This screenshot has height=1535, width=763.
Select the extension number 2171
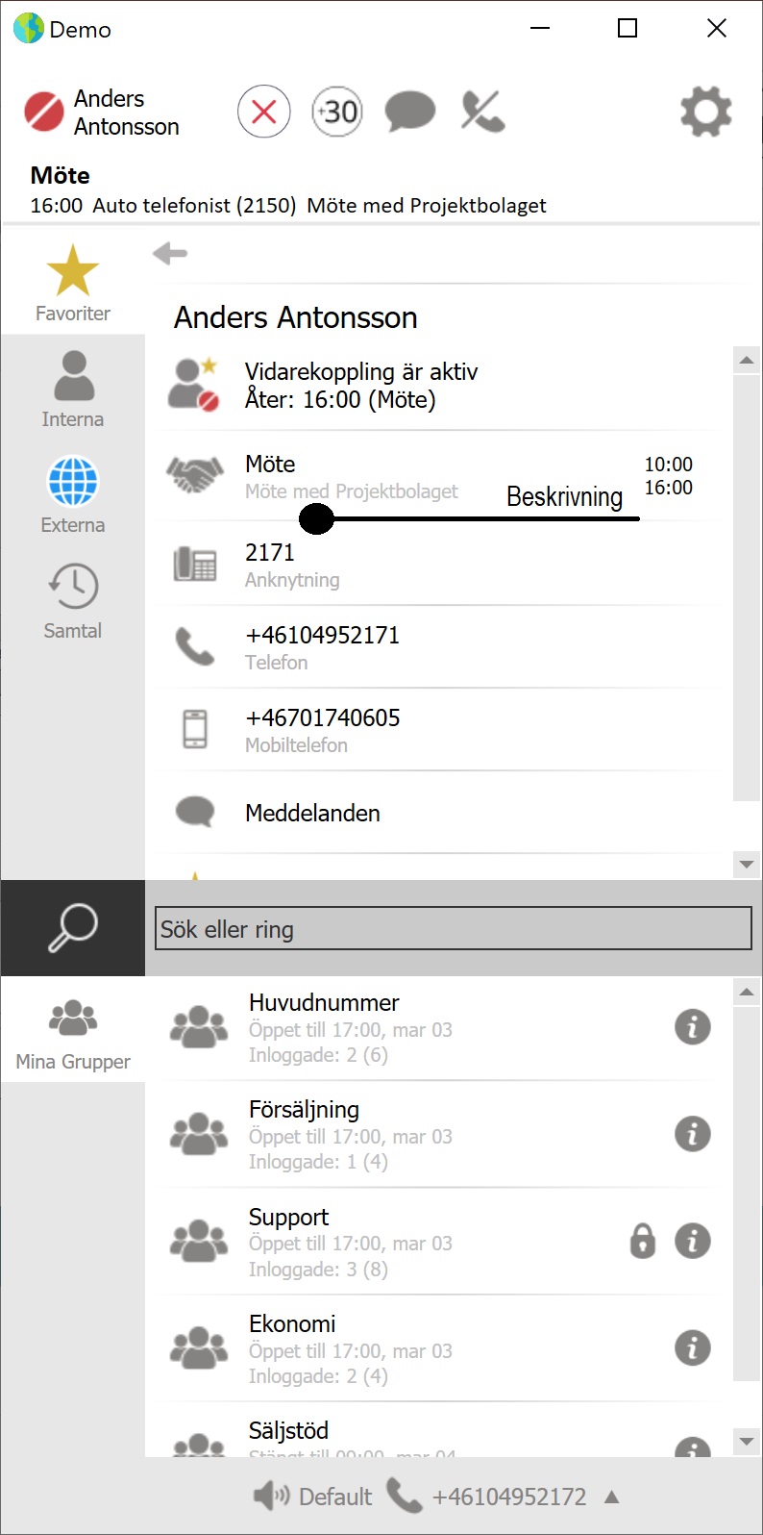[270, 552]
